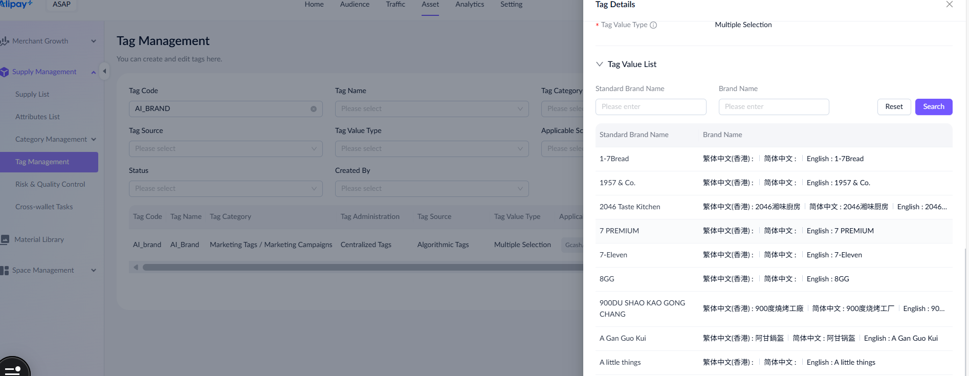Click the 2046 Taste Kitchen row
This screenshot has width=969, height=376.
(x=774, y=207)
